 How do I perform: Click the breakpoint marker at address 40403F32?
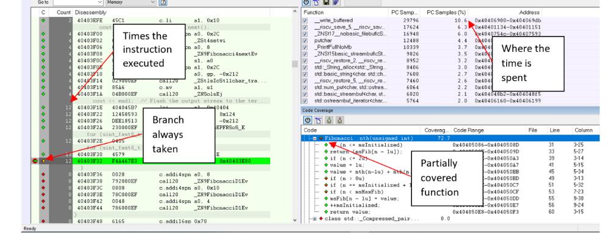(x=35, y=161)
